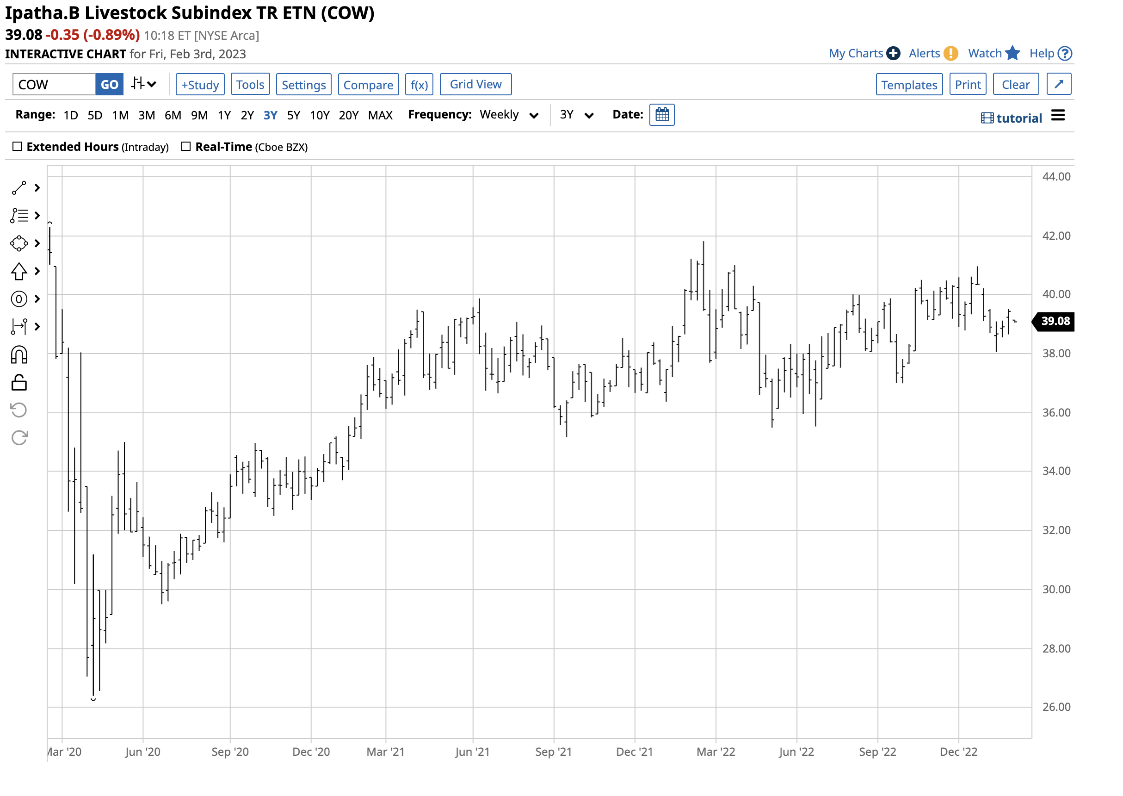
Task: Select the up arrow shape tool
Action: pos(19,271)
